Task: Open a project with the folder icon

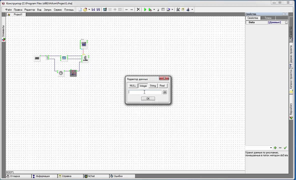Action: click(x=85, y=9)
